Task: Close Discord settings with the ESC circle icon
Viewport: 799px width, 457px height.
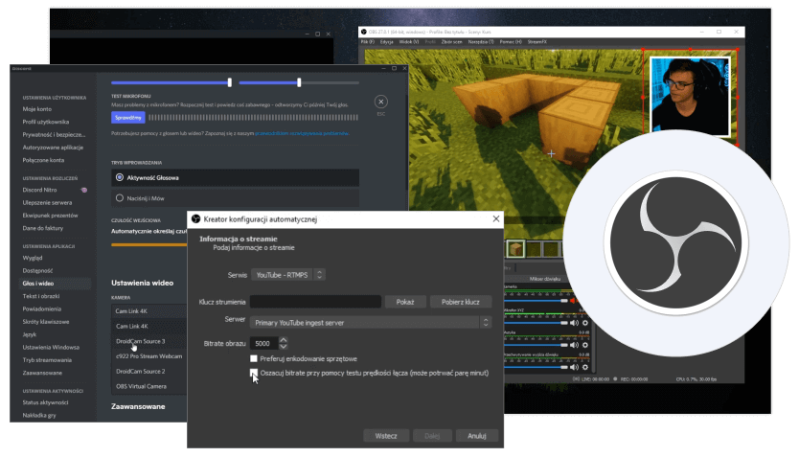Action: (x=380, y=102)
